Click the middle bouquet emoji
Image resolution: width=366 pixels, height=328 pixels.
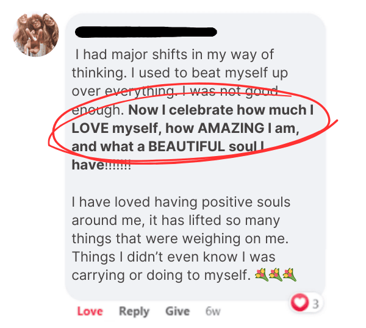276,275
